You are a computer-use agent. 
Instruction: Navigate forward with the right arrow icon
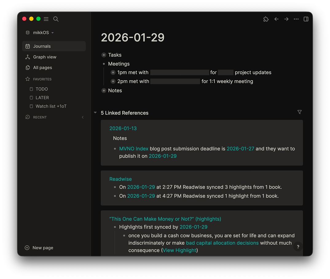pyautogui.click(x=286, y=19)
